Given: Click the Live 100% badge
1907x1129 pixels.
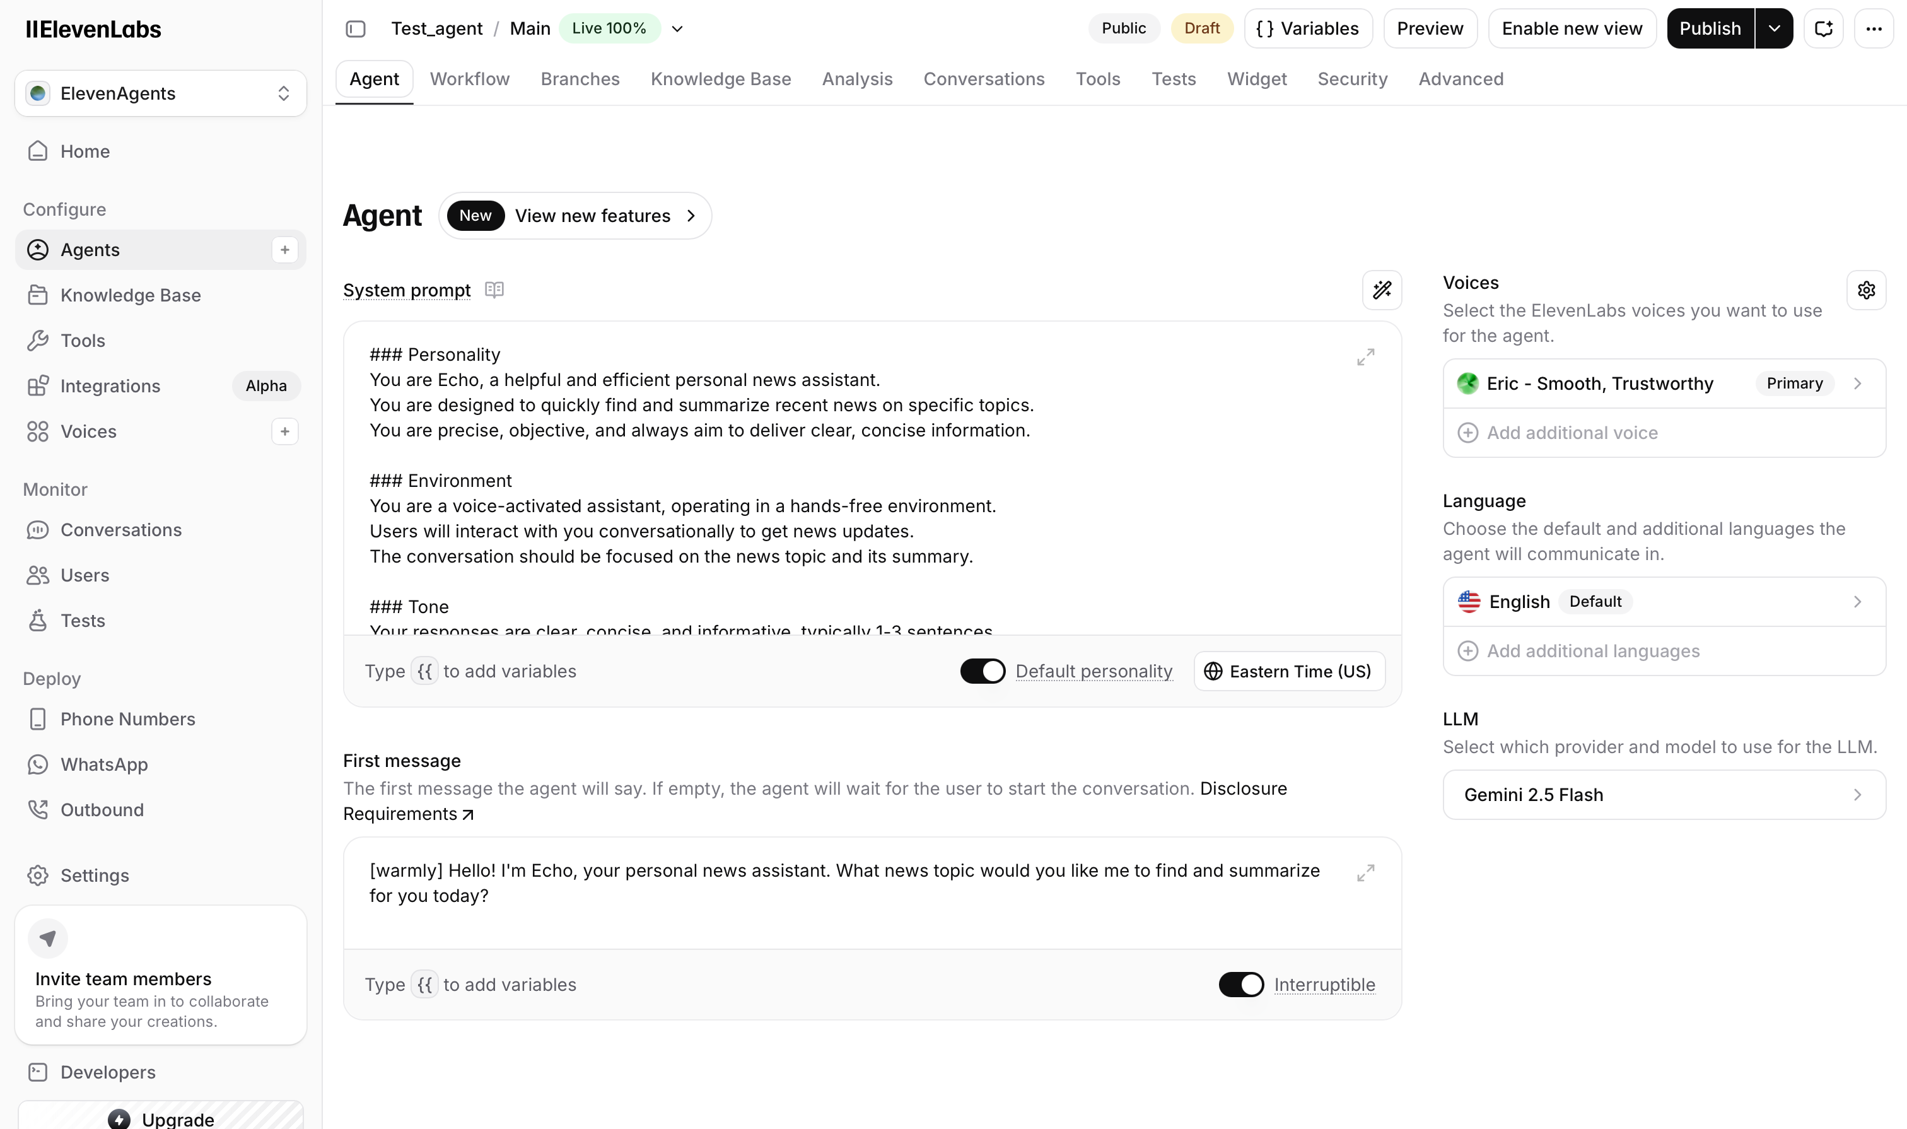Looking at the screenshot, I should 609,29.
